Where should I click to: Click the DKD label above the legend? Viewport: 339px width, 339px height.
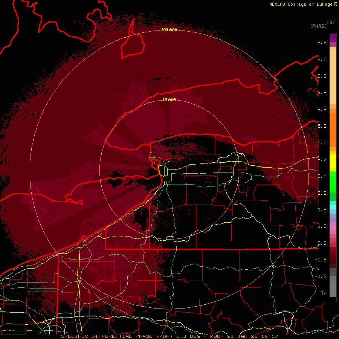click(331, 23)
